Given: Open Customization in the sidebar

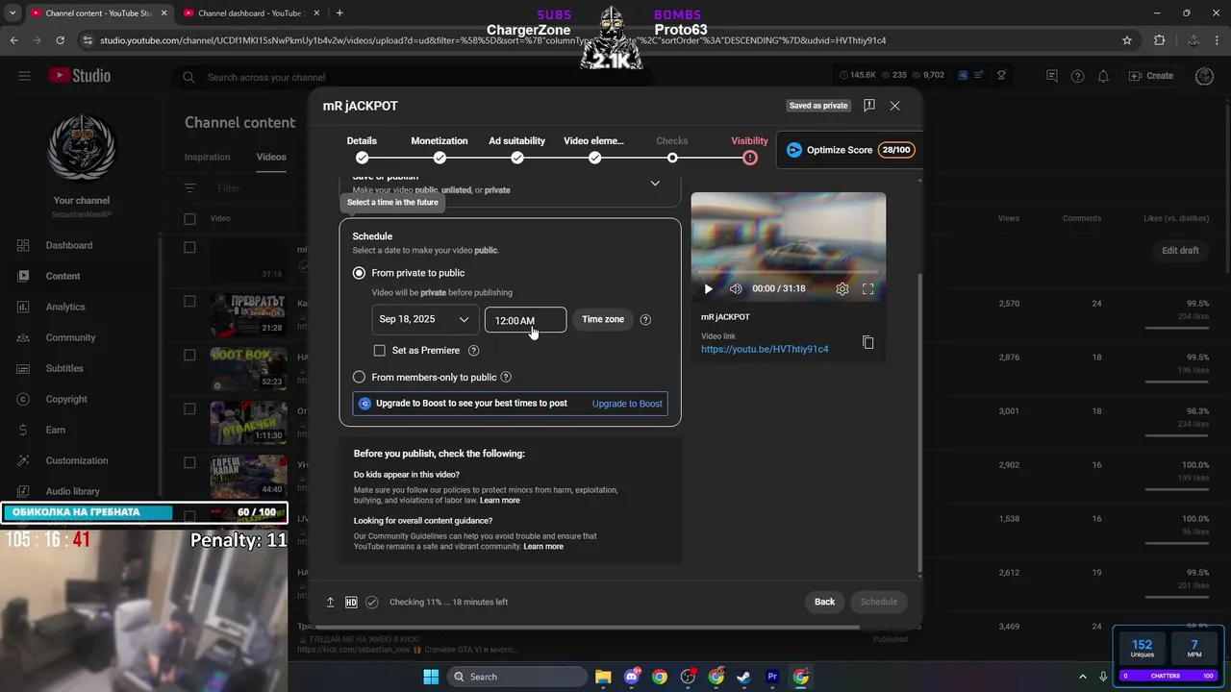Looking at the screenshot, I should point(79,460).
